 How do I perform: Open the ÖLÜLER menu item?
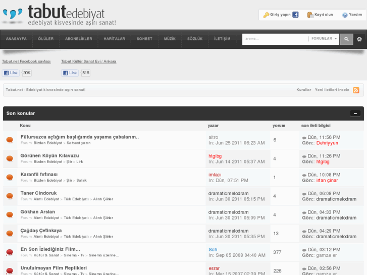coord(46,39)
